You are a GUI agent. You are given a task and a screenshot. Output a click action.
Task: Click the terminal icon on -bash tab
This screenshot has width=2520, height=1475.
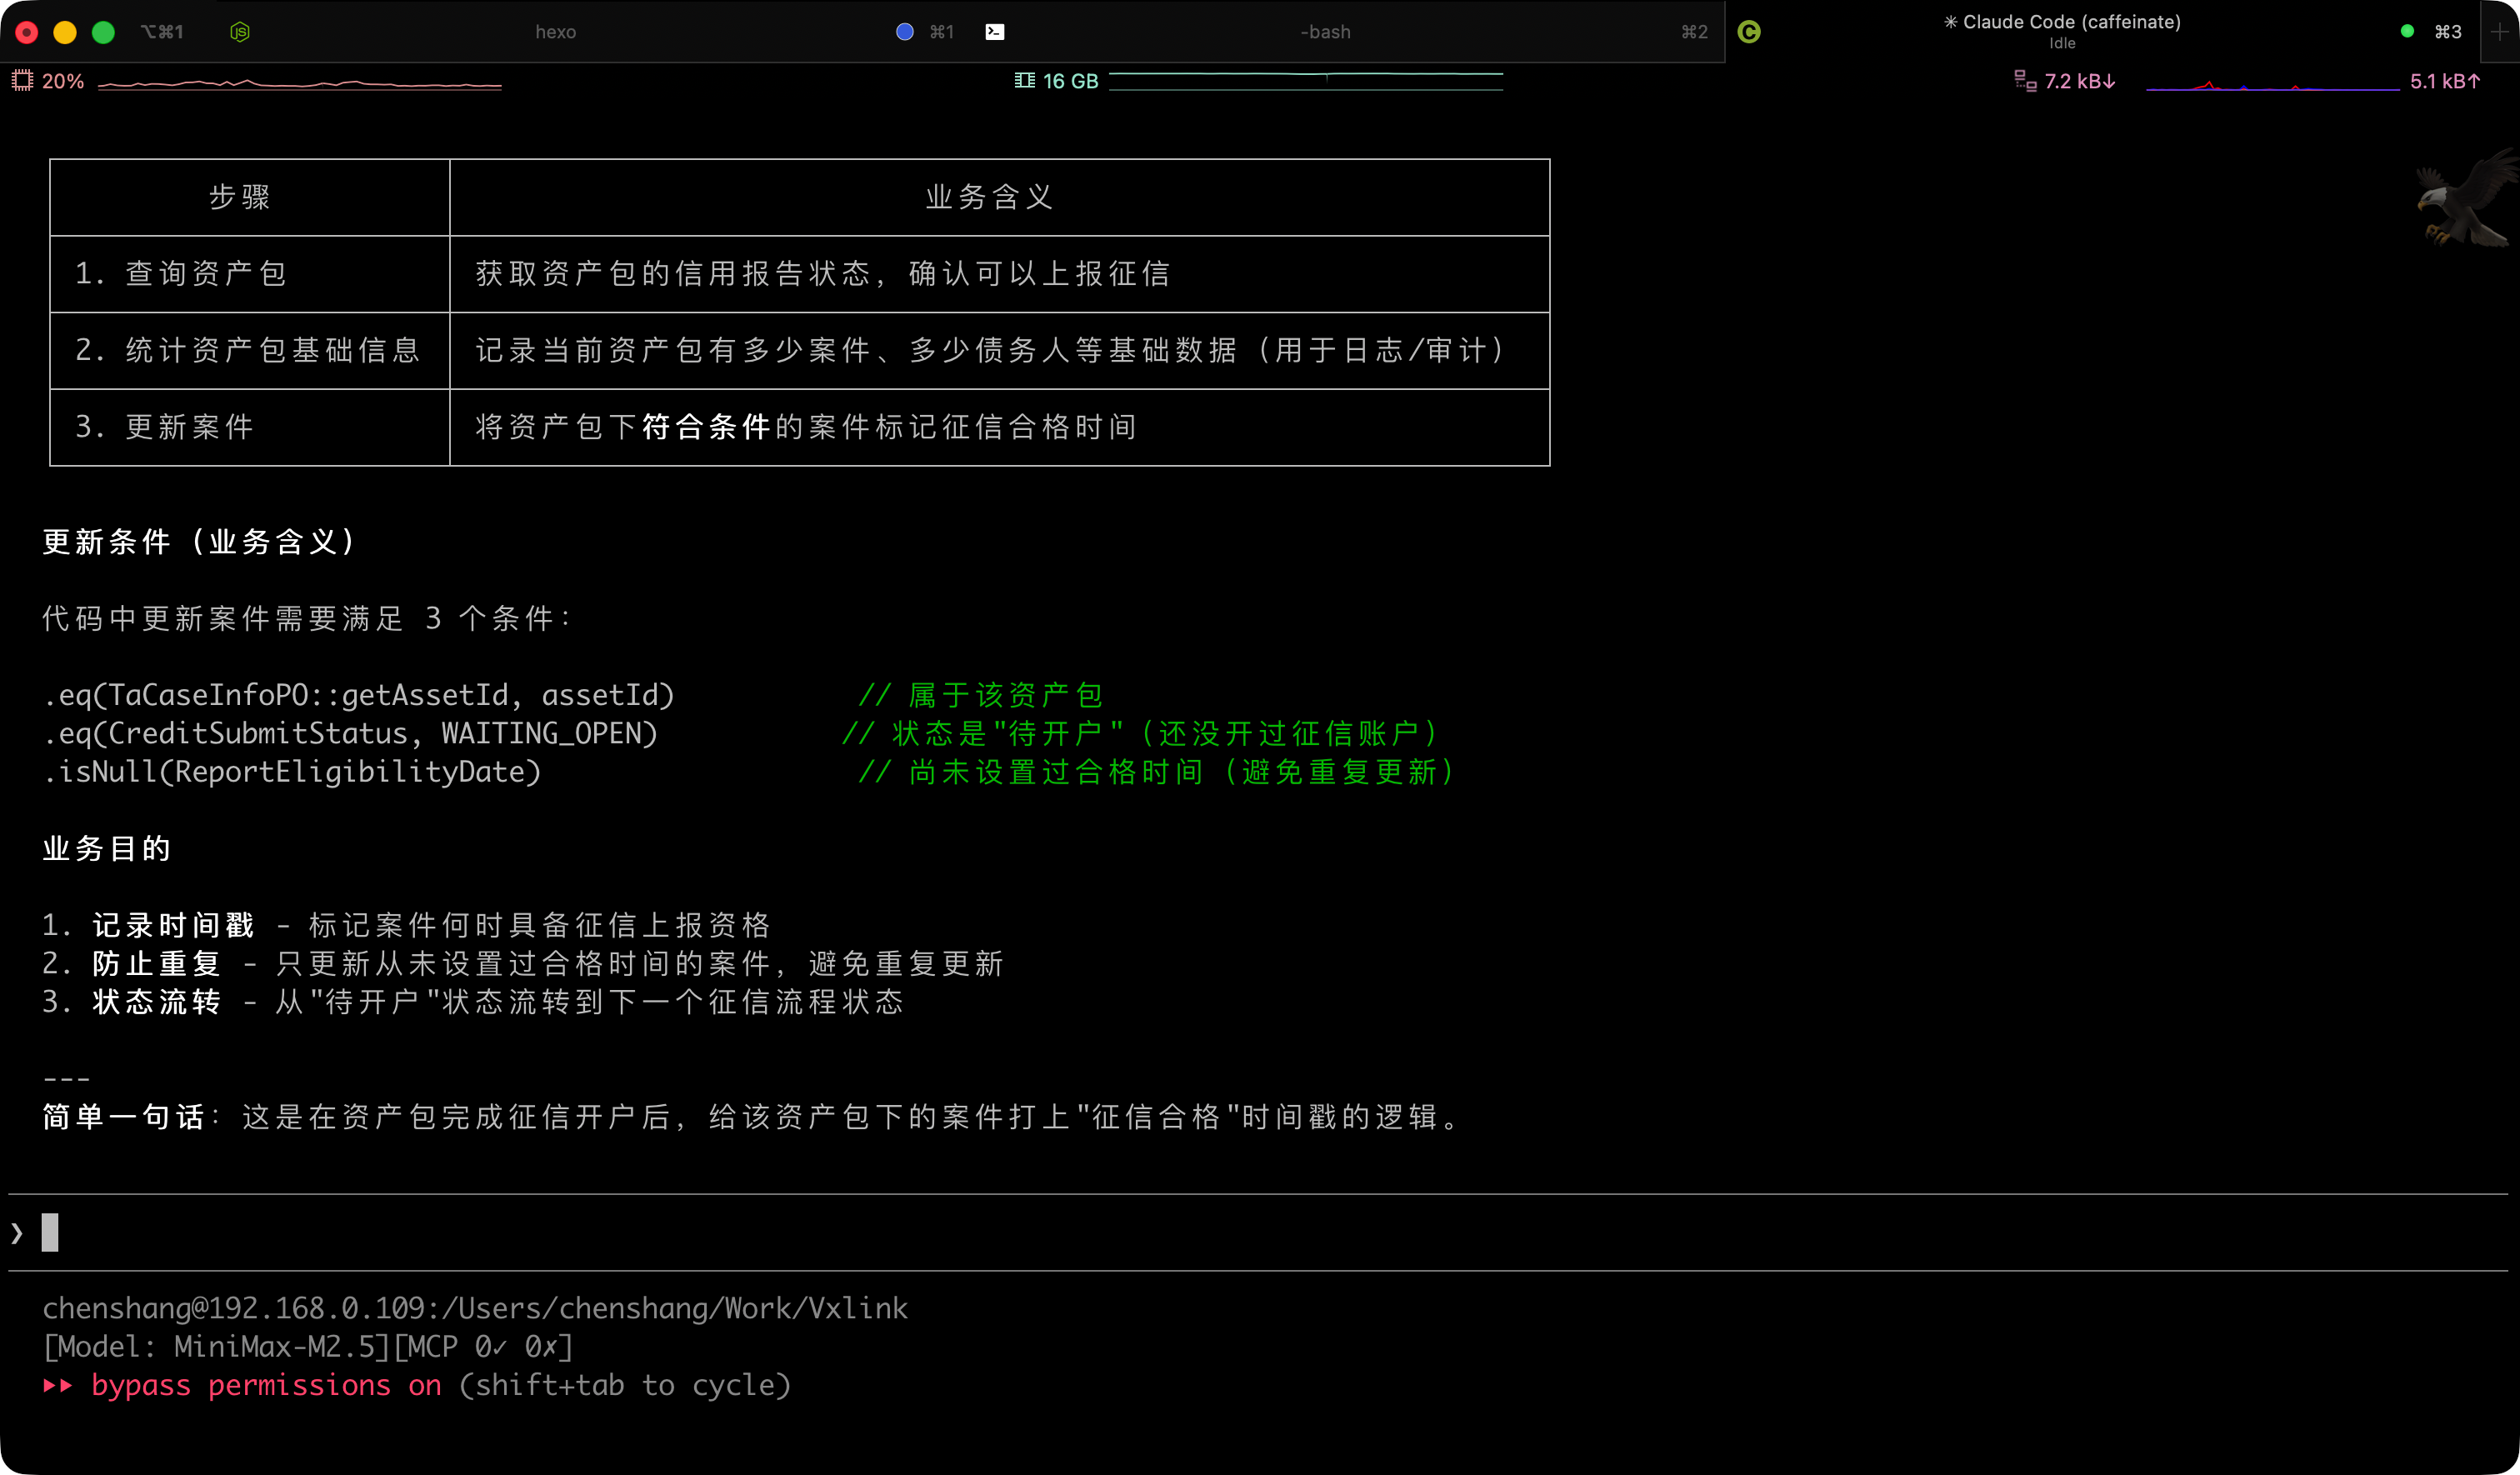tap(994, 32)
